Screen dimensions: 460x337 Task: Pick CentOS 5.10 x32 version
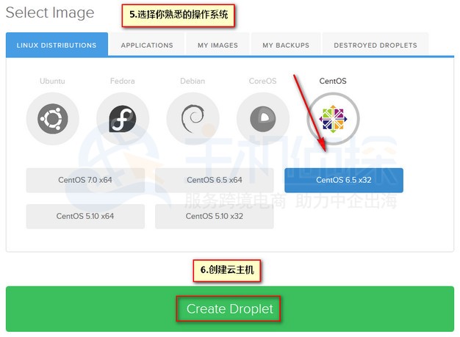[x=215, y=217]
